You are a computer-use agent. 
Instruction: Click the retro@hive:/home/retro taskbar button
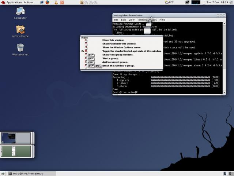click(x=32, y=173)
